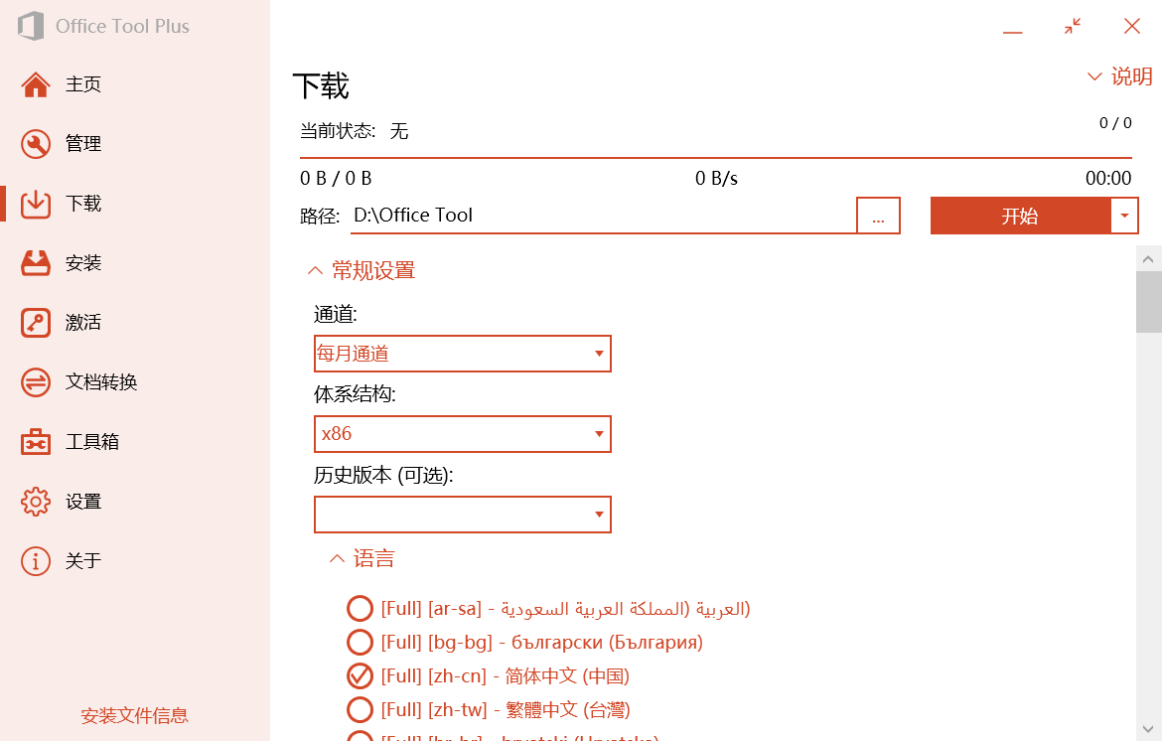The width and height of the screenshot is (1162, 741).
Task: Expand the 说明 help menu
Action: (x=1119, y=76)
